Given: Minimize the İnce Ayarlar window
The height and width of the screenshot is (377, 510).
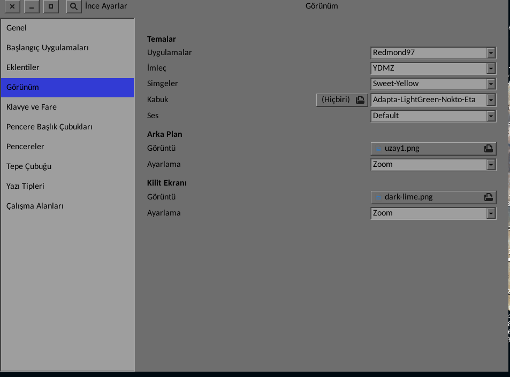Looking at the screenshot, I should [32, 6].
